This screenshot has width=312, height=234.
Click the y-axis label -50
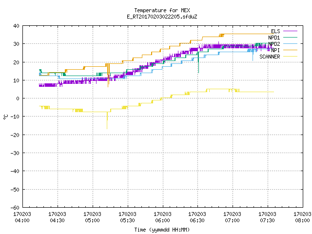(15, 190)
